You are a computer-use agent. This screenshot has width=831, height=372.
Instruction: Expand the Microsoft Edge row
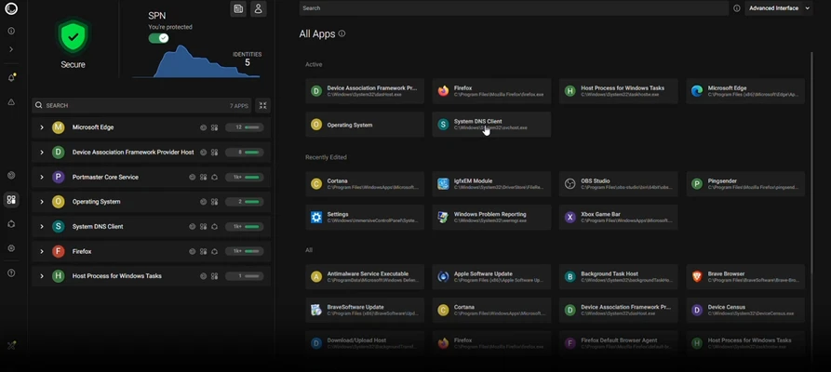tap(41, 127)
